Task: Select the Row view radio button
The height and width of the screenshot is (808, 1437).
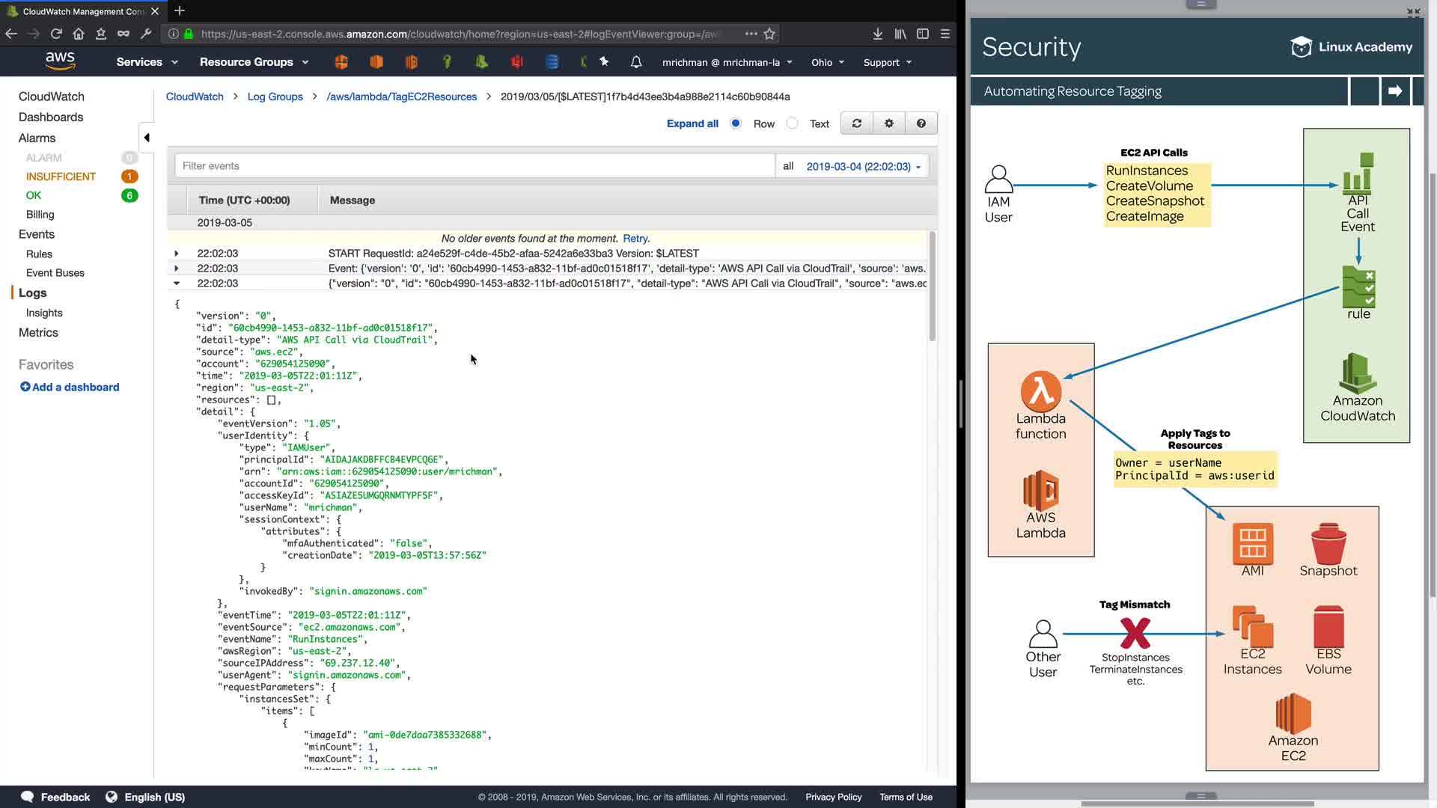Action: click(x=736, y=123)
